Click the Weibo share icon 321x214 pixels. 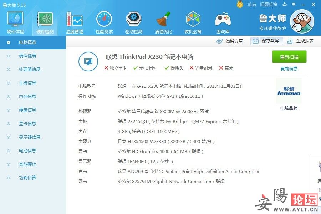(x=219, y=41)
